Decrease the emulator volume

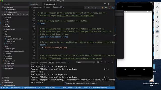pyautogui.click(x=157, y=17)
